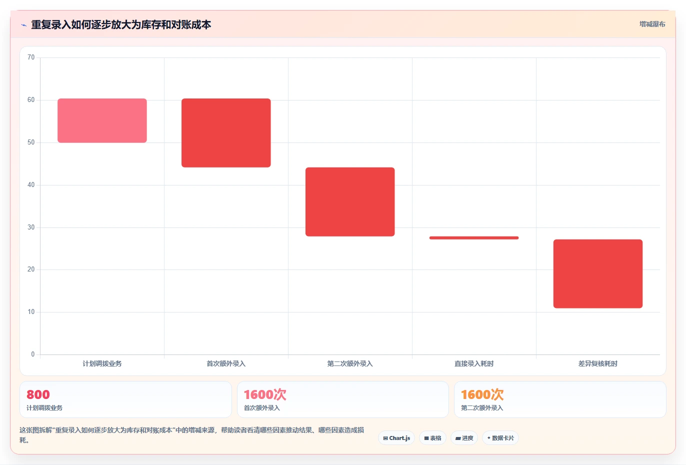The image size is (686, 465).
Task: Select the 进度 tag chip
Action: point(464,438)
